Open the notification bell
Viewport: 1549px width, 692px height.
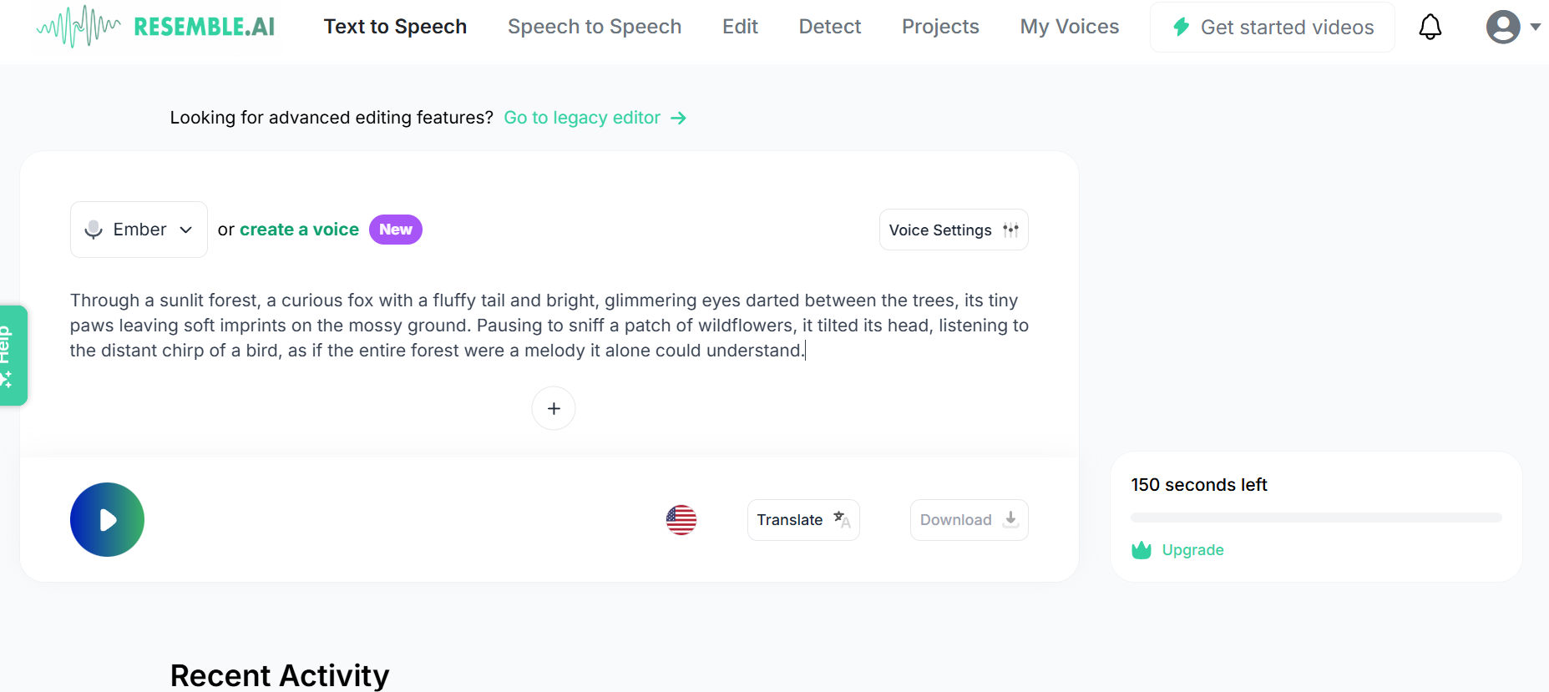pyautogui.click(x=1430, y=26)
